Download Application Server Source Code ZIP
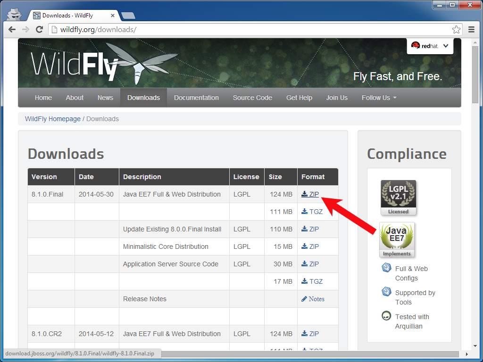This screenshot has height=362, width=483. pos(310,264)
